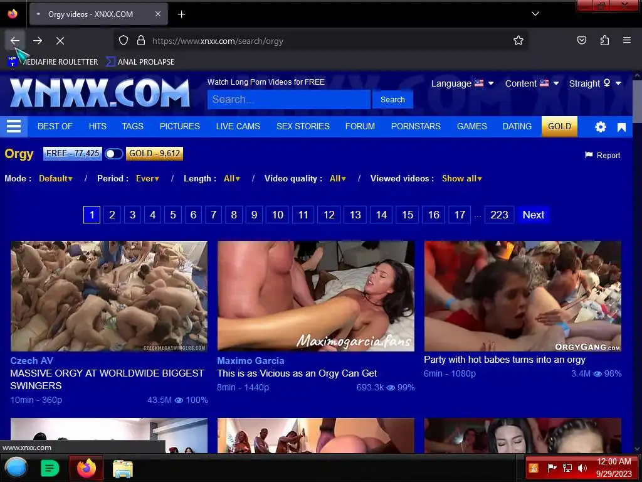Open the BEST OF menu item

55,126
